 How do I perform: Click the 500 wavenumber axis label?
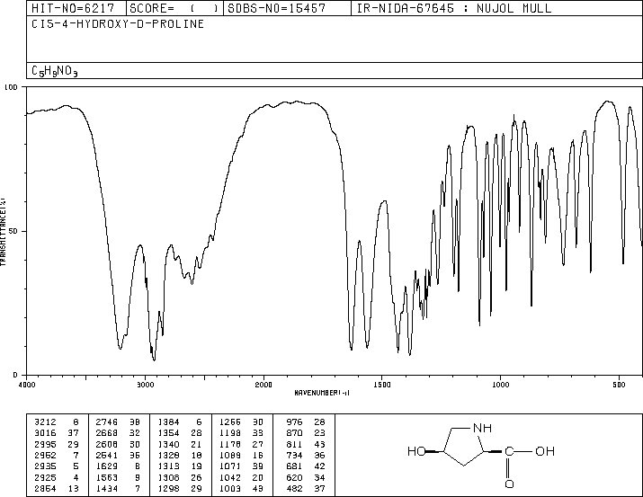pyautogui.click(x=619, y=385)
